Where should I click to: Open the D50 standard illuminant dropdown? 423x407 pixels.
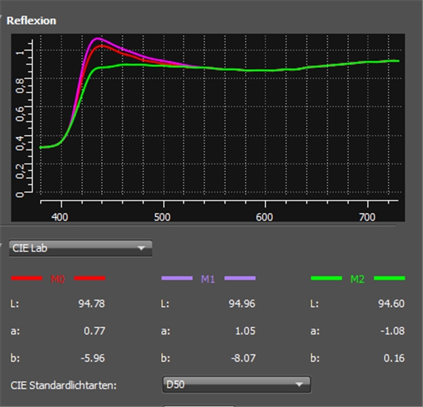click(x=236, y=385)
